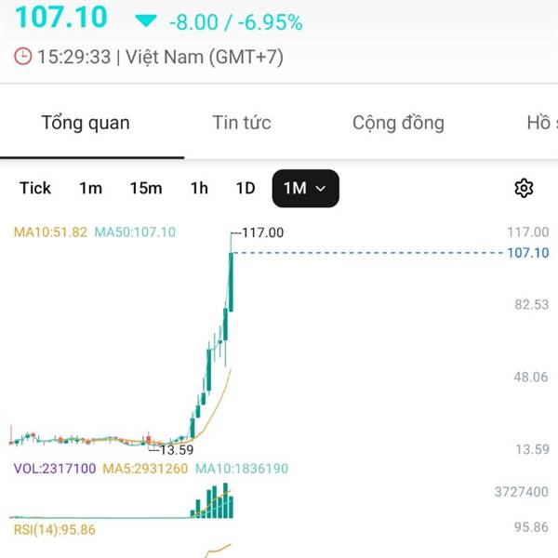Choose the 1h chart interval

[199, 188]
